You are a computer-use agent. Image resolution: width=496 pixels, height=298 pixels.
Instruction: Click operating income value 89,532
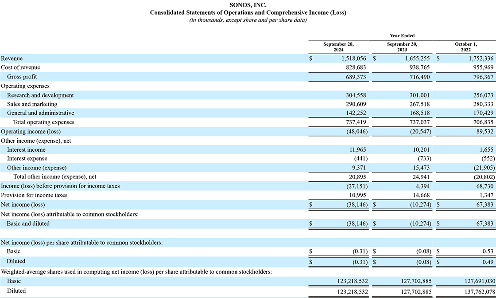(485, 131)
